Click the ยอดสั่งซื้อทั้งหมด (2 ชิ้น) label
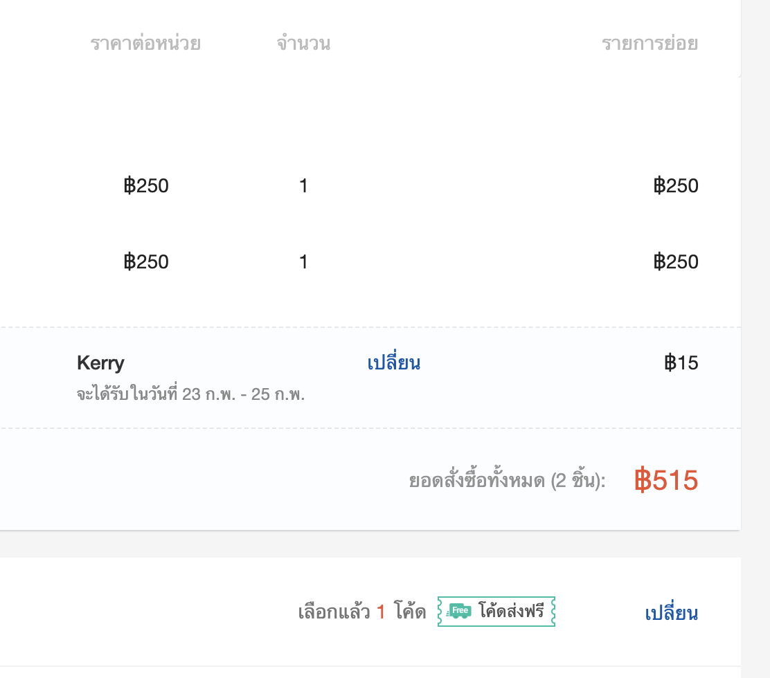Screen dimensions: 770x678 tap(508, 480)
